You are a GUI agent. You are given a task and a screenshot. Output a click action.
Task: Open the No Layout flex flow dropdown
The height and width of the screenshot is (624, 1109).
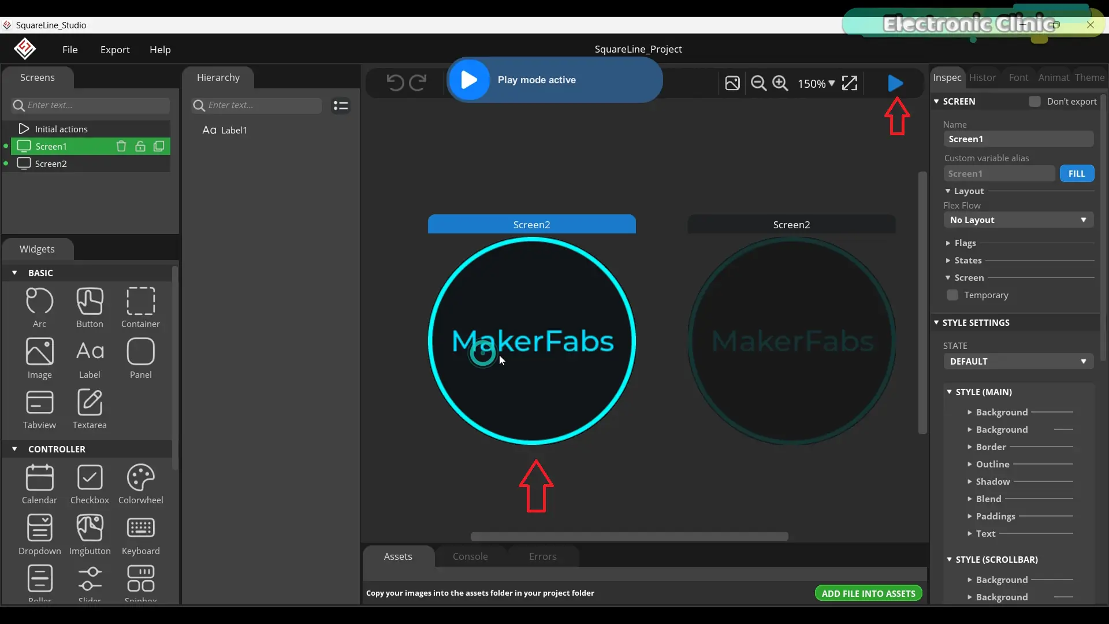[1018, 220]
